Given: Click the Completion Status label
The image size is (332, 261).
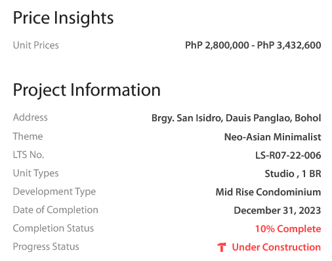Looking at the screenshot, I should pos(53,228).
